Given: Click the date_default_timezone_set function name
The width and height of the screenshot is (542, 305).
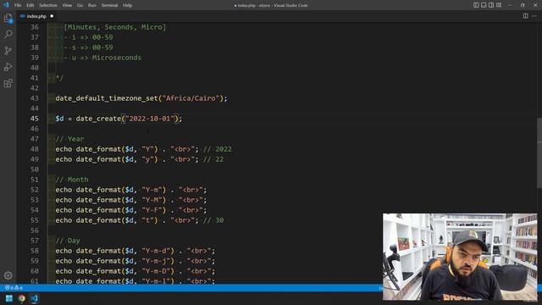Looking at the screenshot, I should (107, 98).
